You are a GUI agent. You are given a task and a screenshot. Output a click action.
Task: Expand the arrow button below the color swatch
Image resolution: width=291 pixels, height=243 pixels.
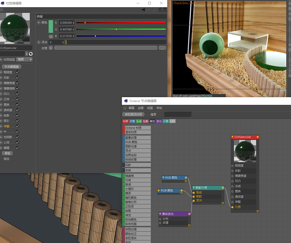(51, 37)
